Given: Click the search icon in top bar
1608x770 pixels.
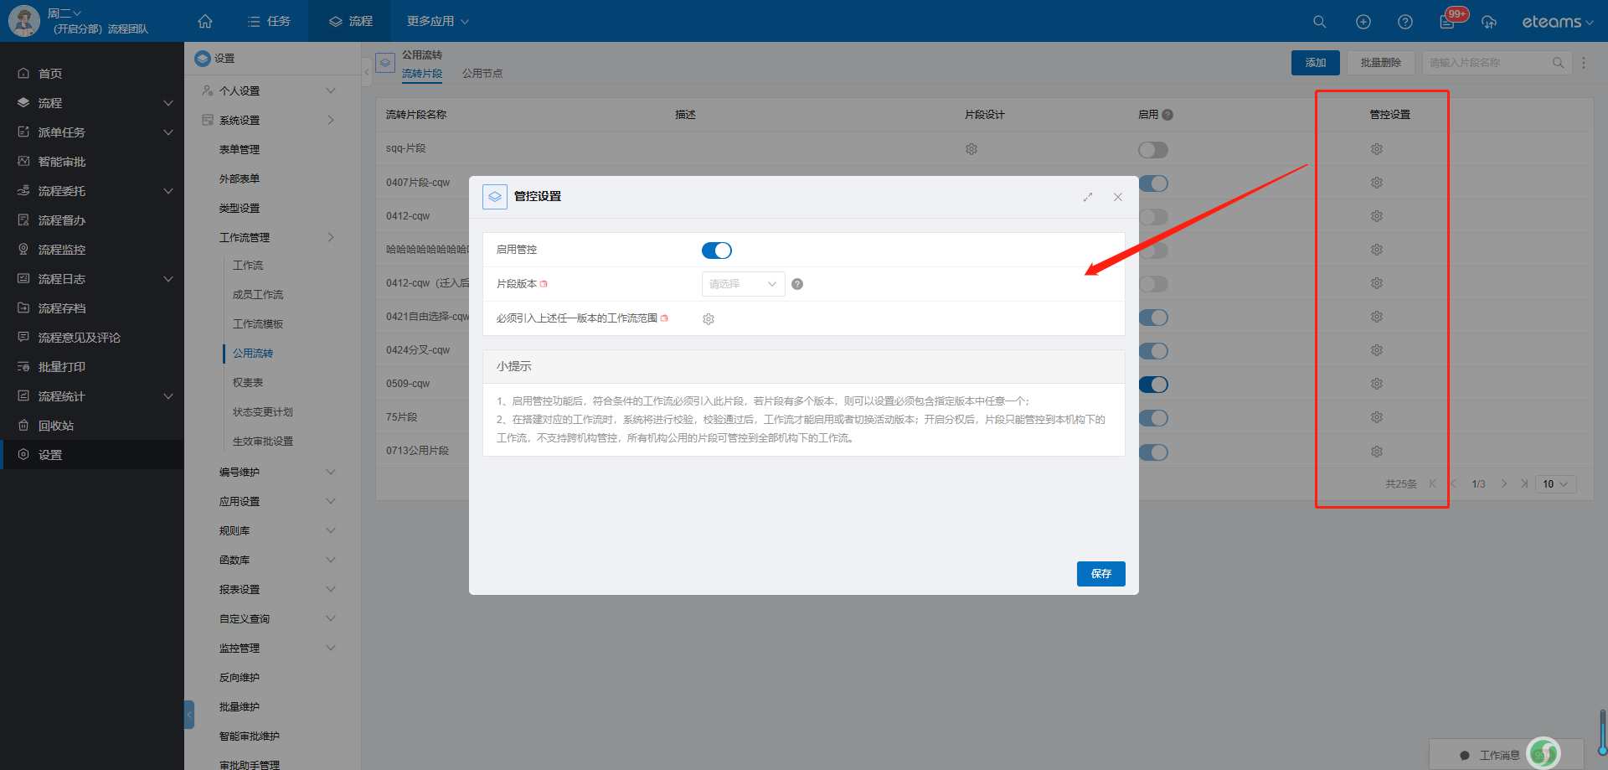Looking at the screenshot, I should pyautogui.click(x=1320, y=22).
